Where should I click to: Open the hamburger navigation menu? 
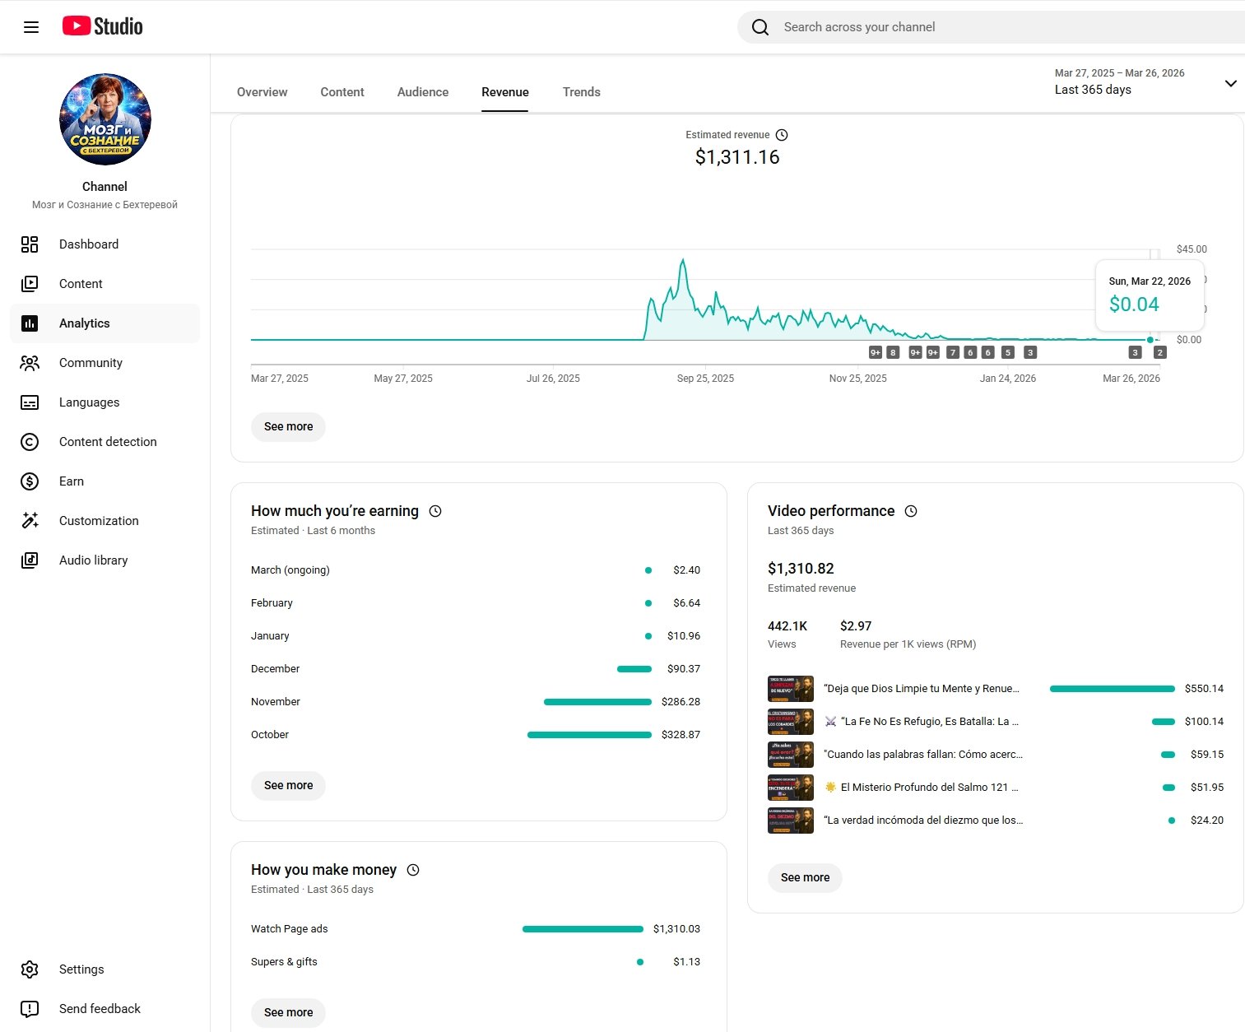[31, 27]
